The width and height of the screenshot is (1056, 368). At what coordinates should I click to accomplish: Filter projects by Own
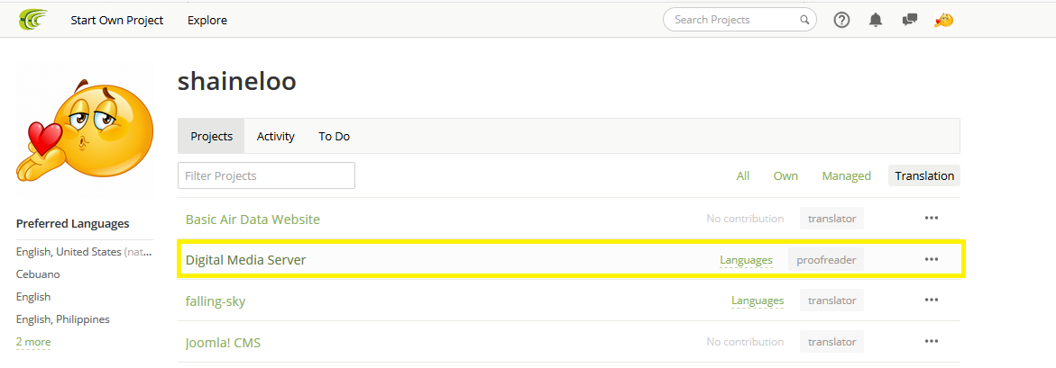(785, 176)
